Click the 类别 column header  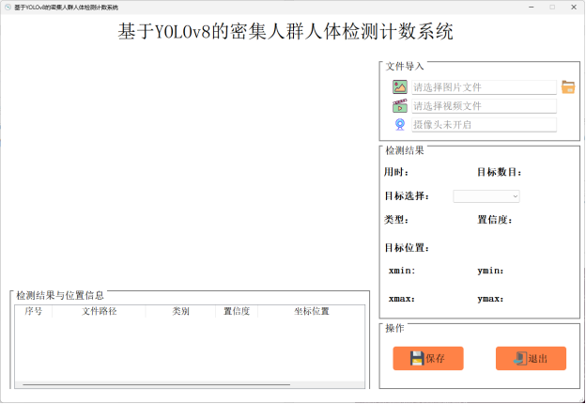(180, 311)
